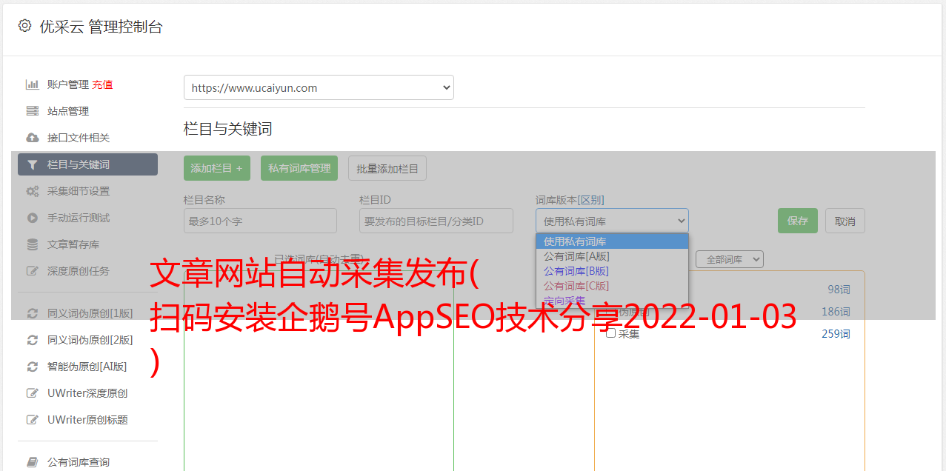Screen dimensions: 946x471
Task: Click the 98词 count
Action: pos(839,290)
